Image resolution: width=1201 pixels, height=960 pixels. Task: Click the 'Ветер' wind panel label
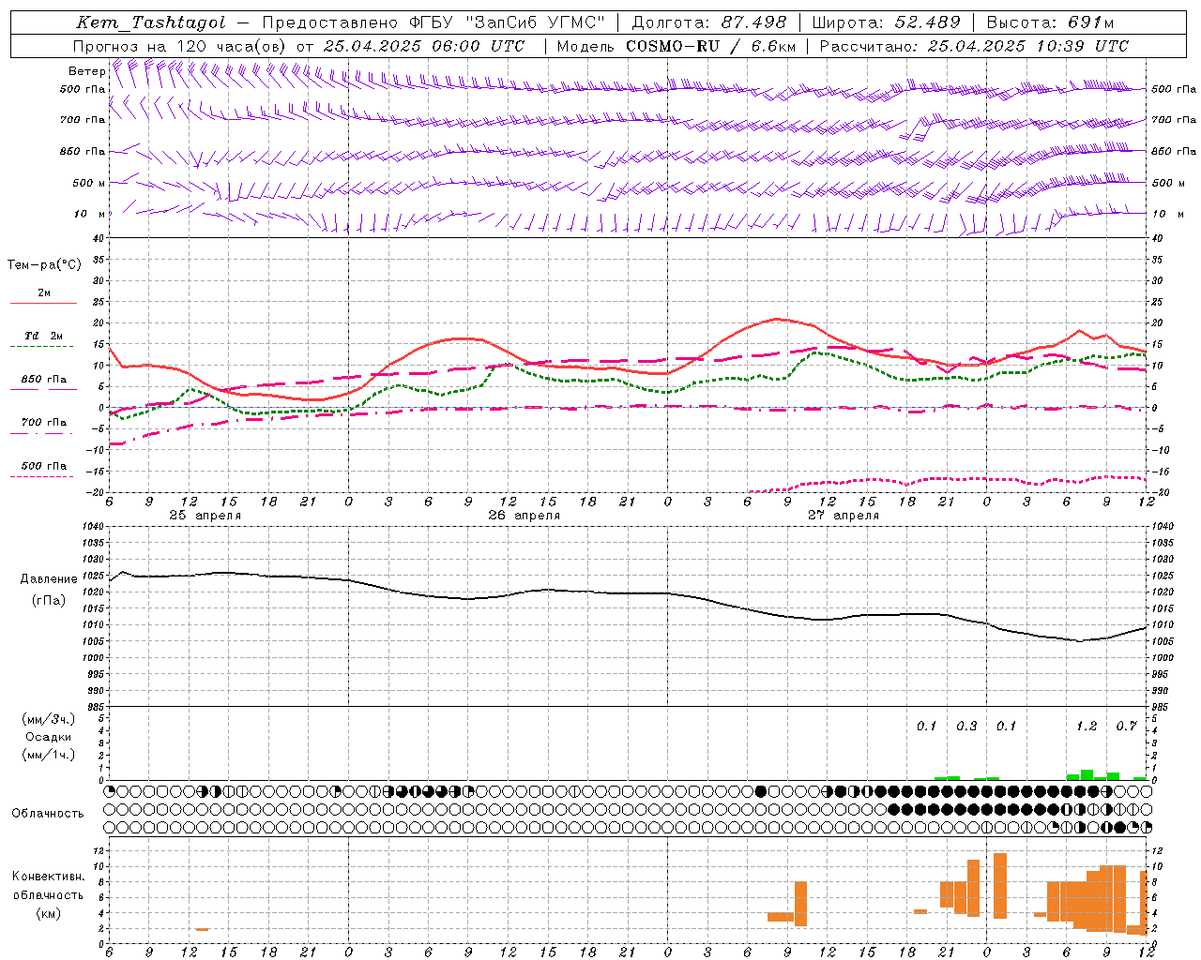point(86,71)
